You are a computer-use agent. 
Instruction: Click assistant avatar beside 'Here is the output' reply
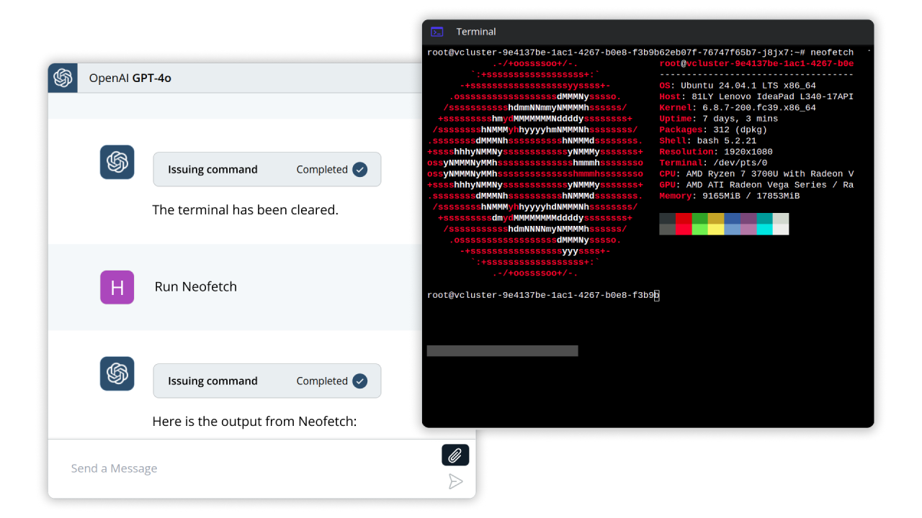pyautogui.click(x=117, y=374)
